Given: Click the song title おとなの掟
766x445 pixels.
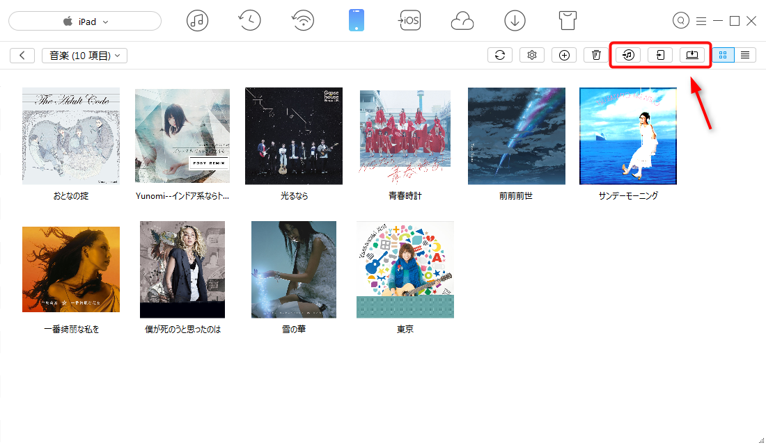Looking at the screenshot, I should 71,196.
